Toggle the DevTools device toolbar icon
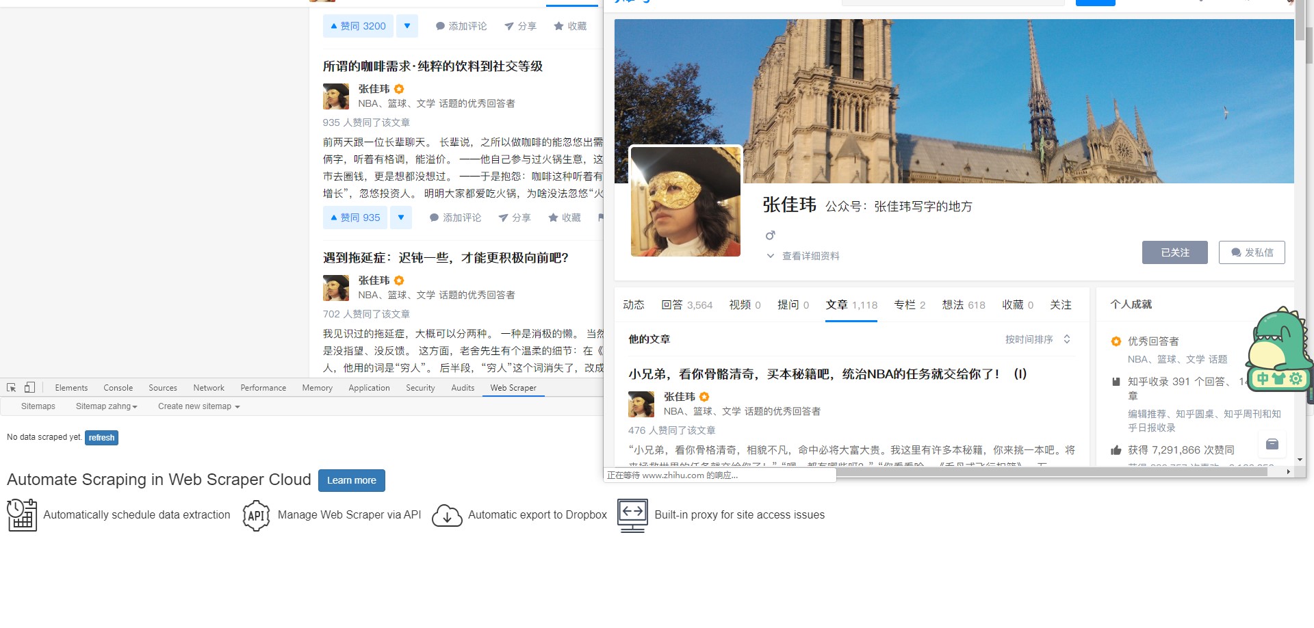The image size is (1314, 628). (x=29, y=387)
